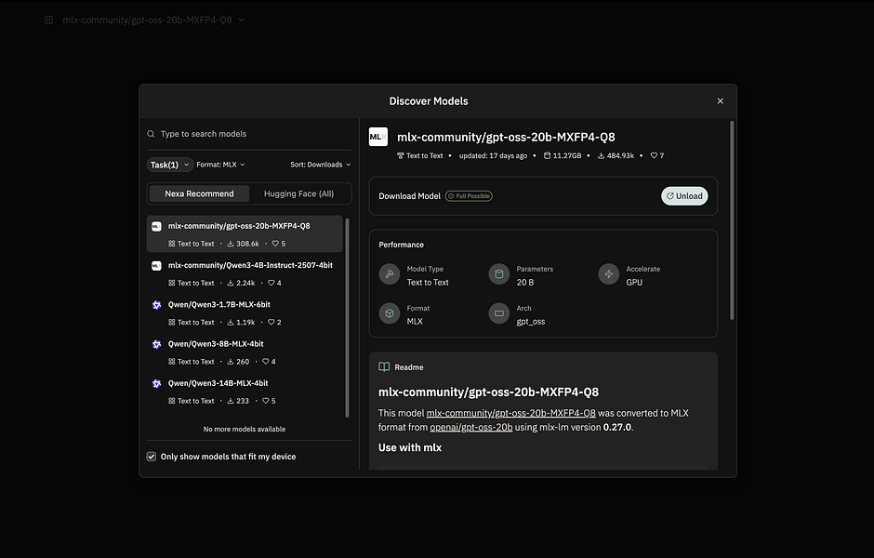Expand the Format: MLX dropdown

[x=221, y=164]
